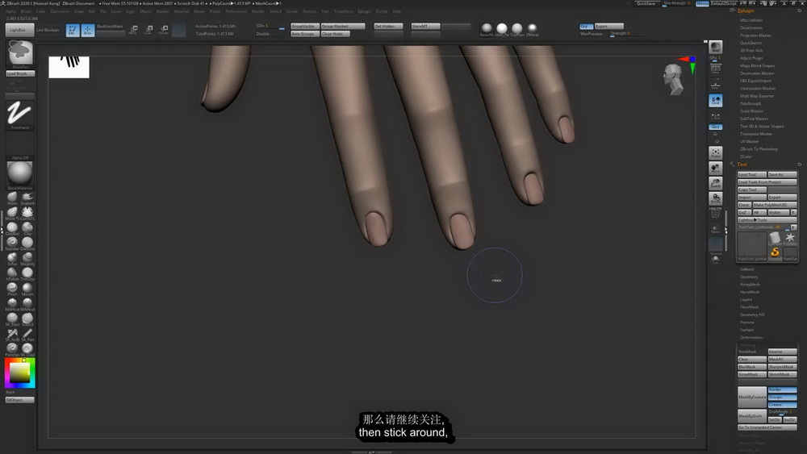Select the ClayBuildup brush icon
The height and width of the screenshot is (454, 807).
click(12, 228)
